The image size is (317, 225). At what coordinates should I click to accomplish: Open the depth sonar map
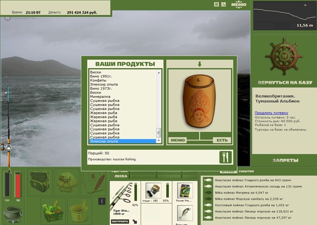284,15
